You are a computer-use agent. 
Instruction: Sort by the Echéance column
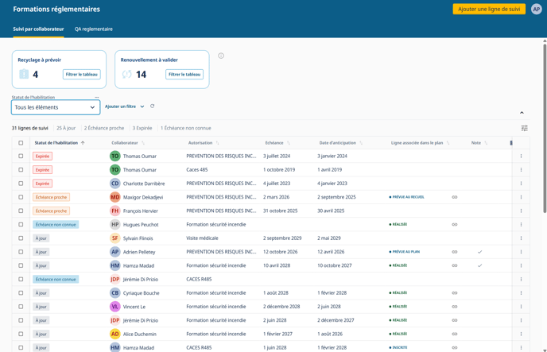274,143
